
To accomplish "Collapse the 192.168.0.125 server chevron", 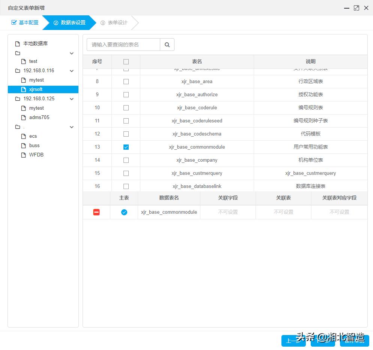I will point(72,99).
